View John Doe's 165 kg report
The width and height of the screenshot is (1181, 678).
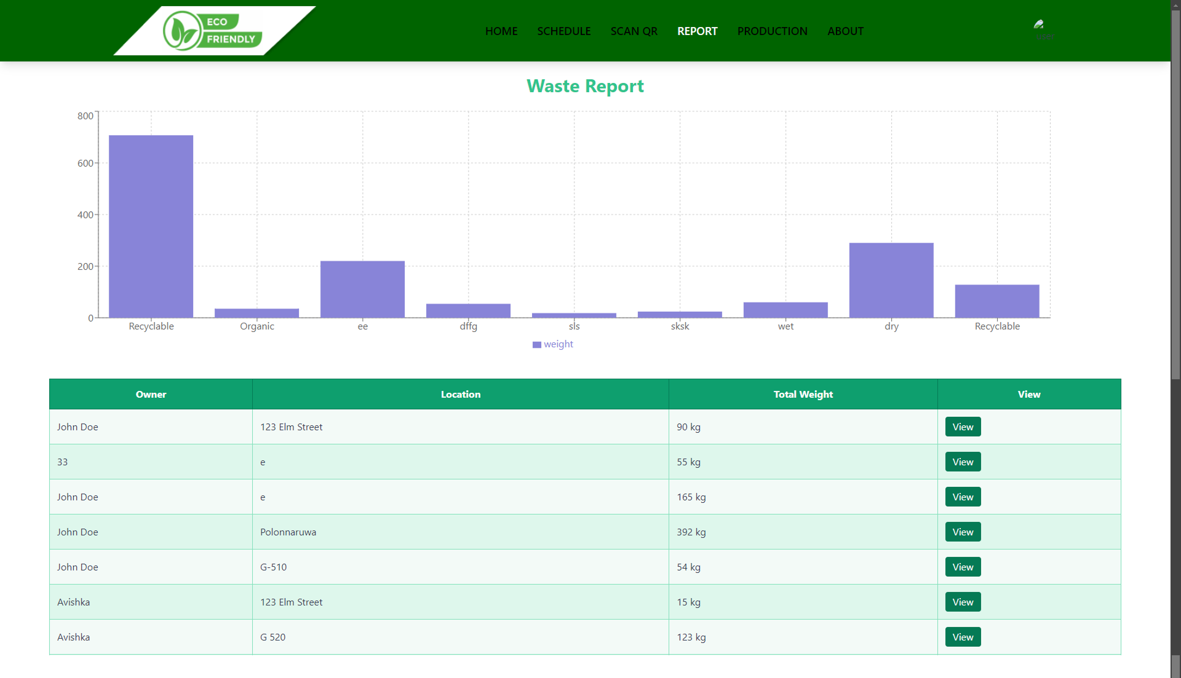pyautogui.click(x=962, y=497)
